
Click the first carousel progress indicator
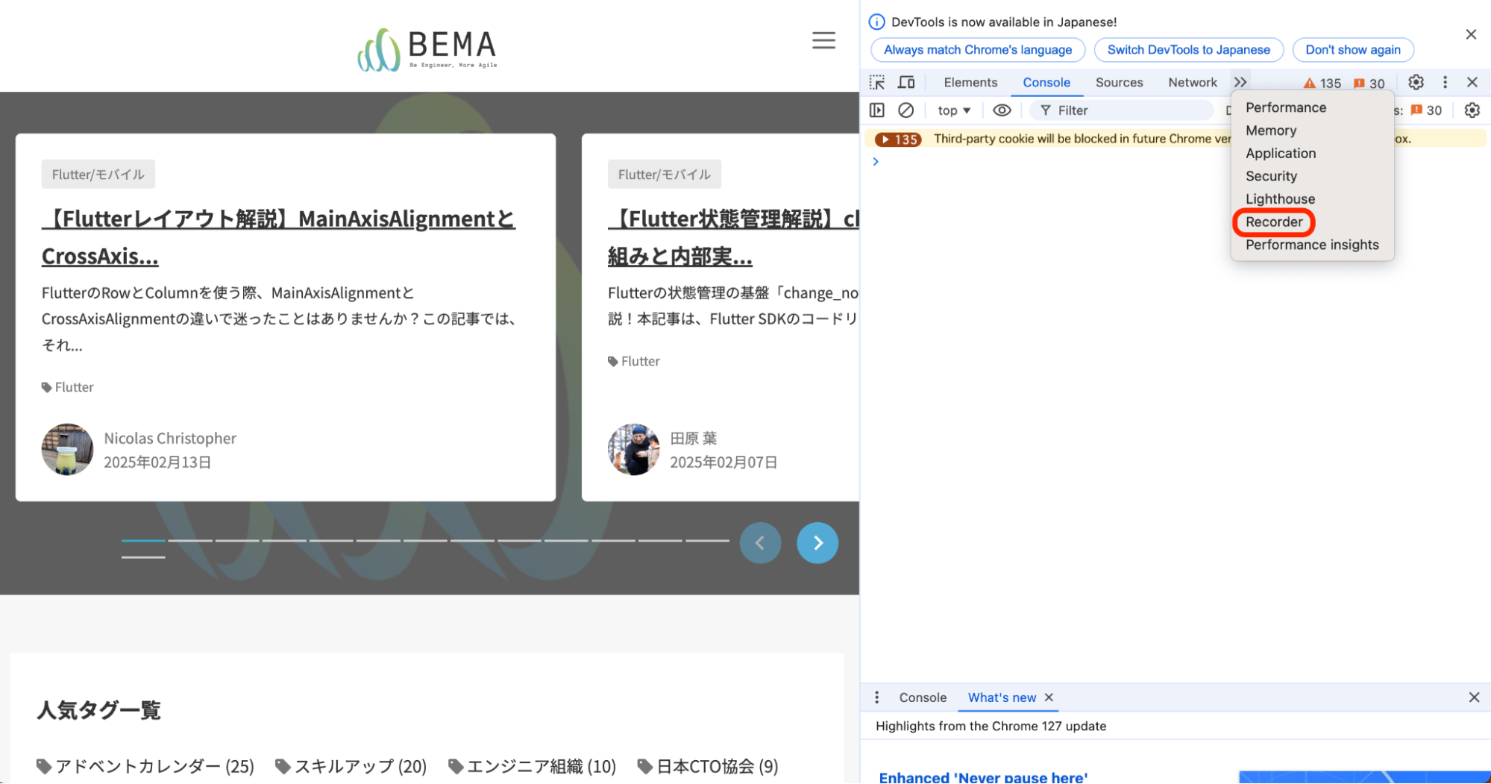(x=143, y=541)
